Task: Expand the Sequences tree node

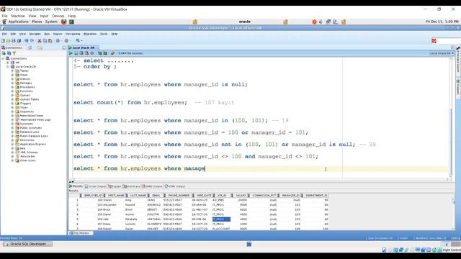Action: point(13,112)
